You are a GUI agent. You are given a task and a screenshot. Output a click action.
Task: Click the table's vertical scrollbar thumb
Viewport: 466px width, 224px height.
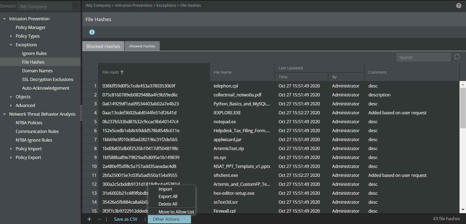pos(463,108)
